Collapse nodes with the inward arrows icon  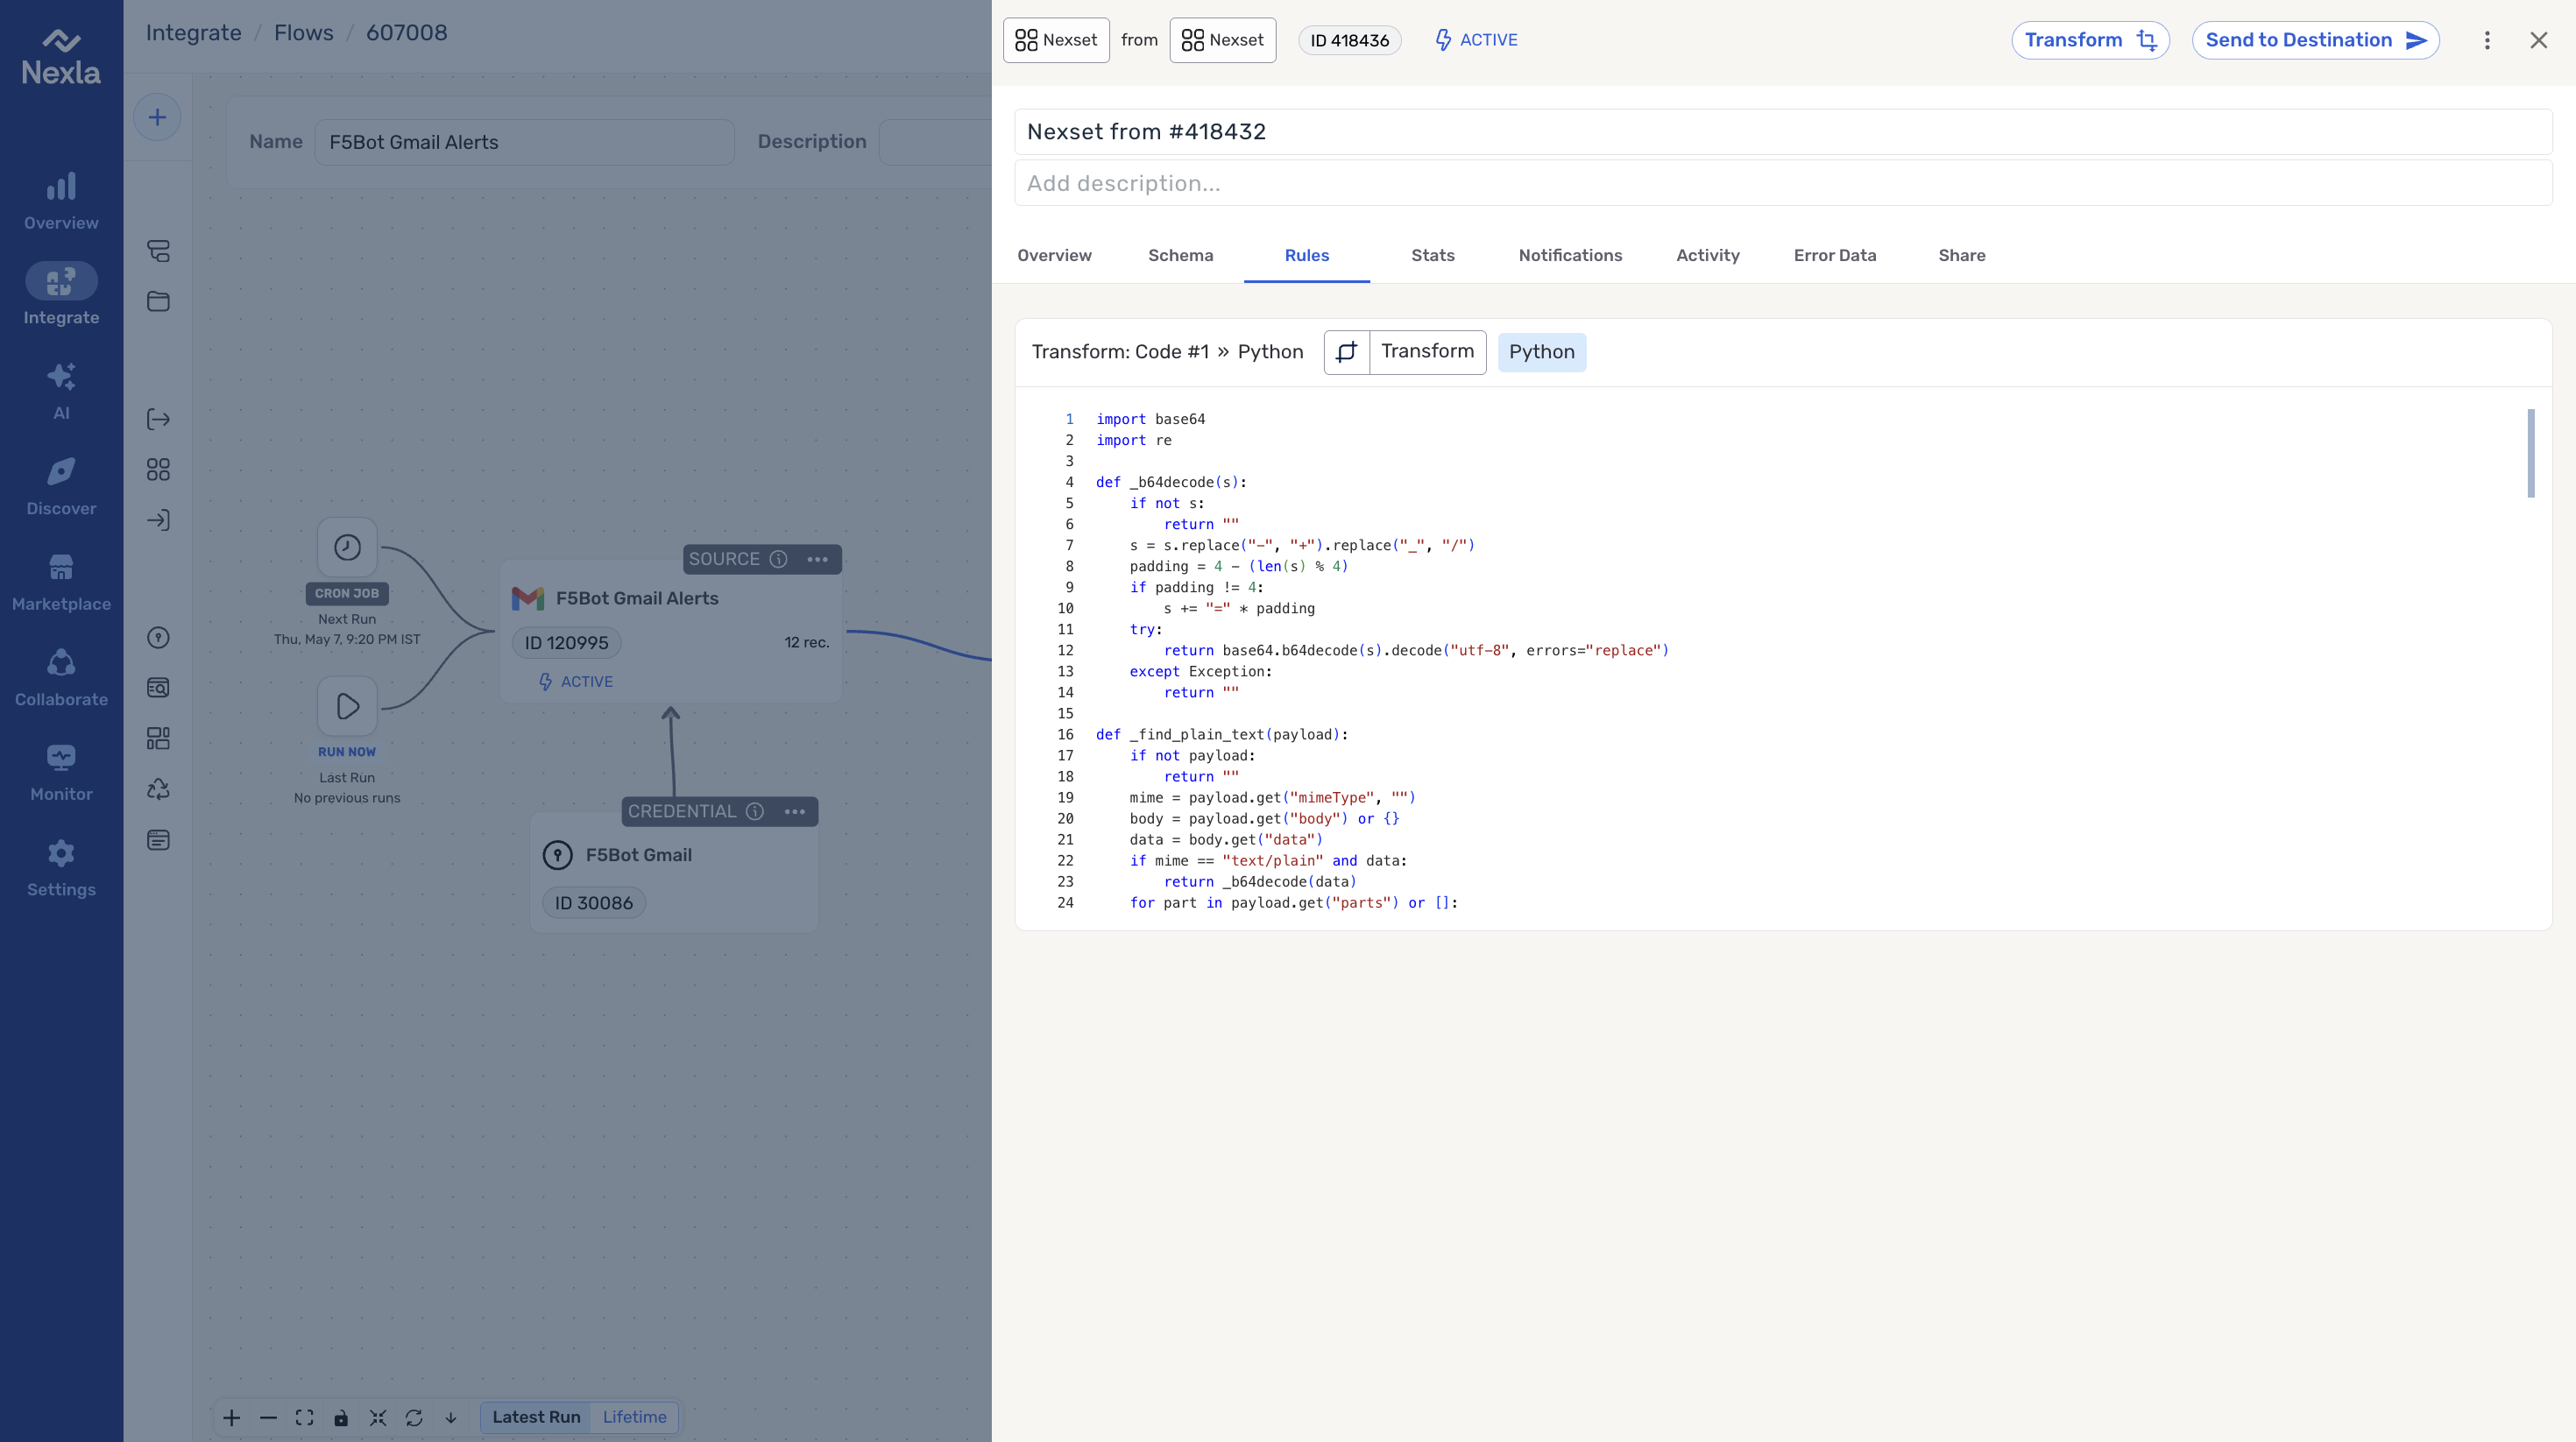click(377, 1417)
